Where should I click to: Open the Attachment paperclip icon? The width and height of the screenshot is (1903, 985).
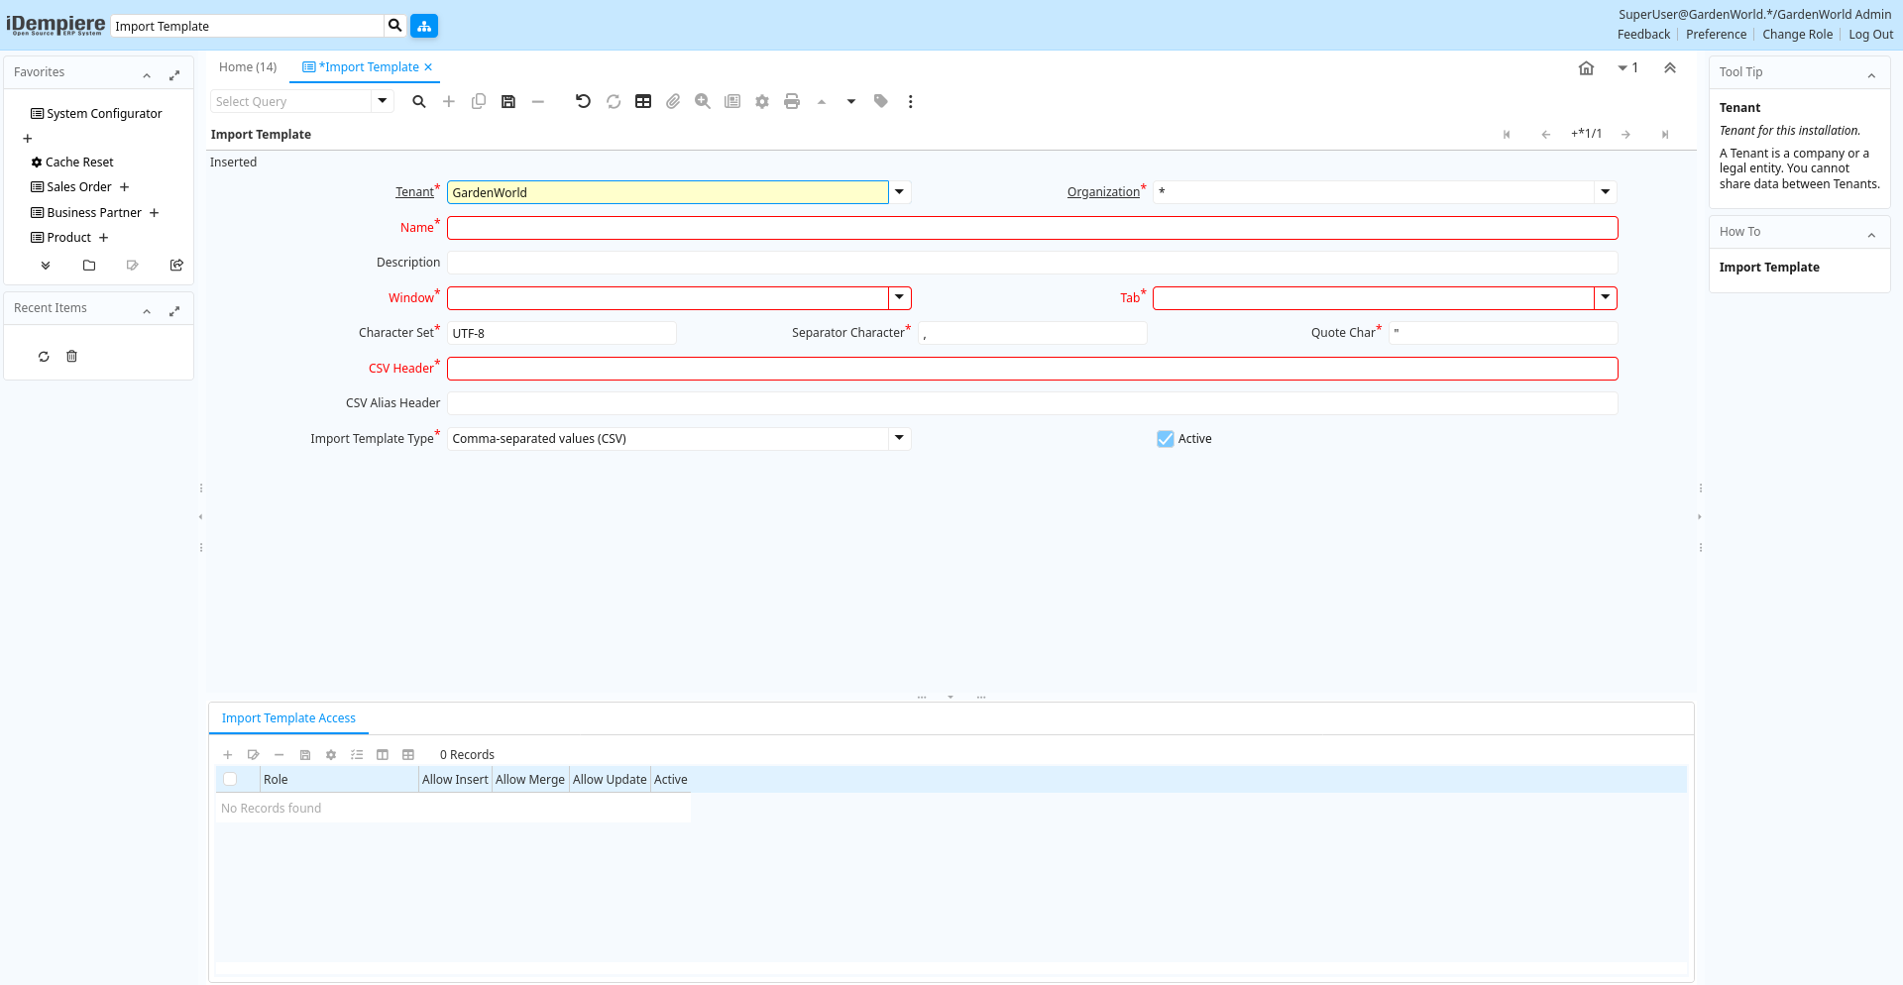point(673,101)
